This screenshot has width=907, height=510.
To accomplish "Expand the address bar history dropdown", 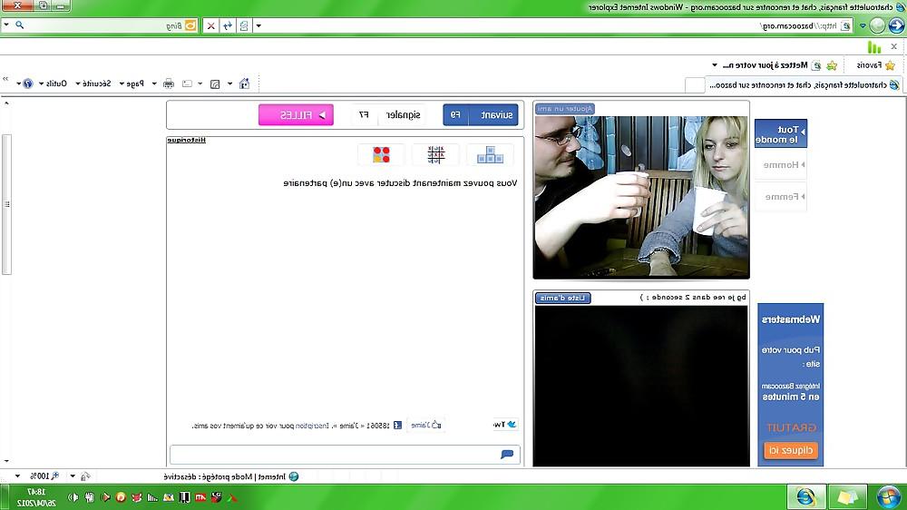I will point(258,26).
